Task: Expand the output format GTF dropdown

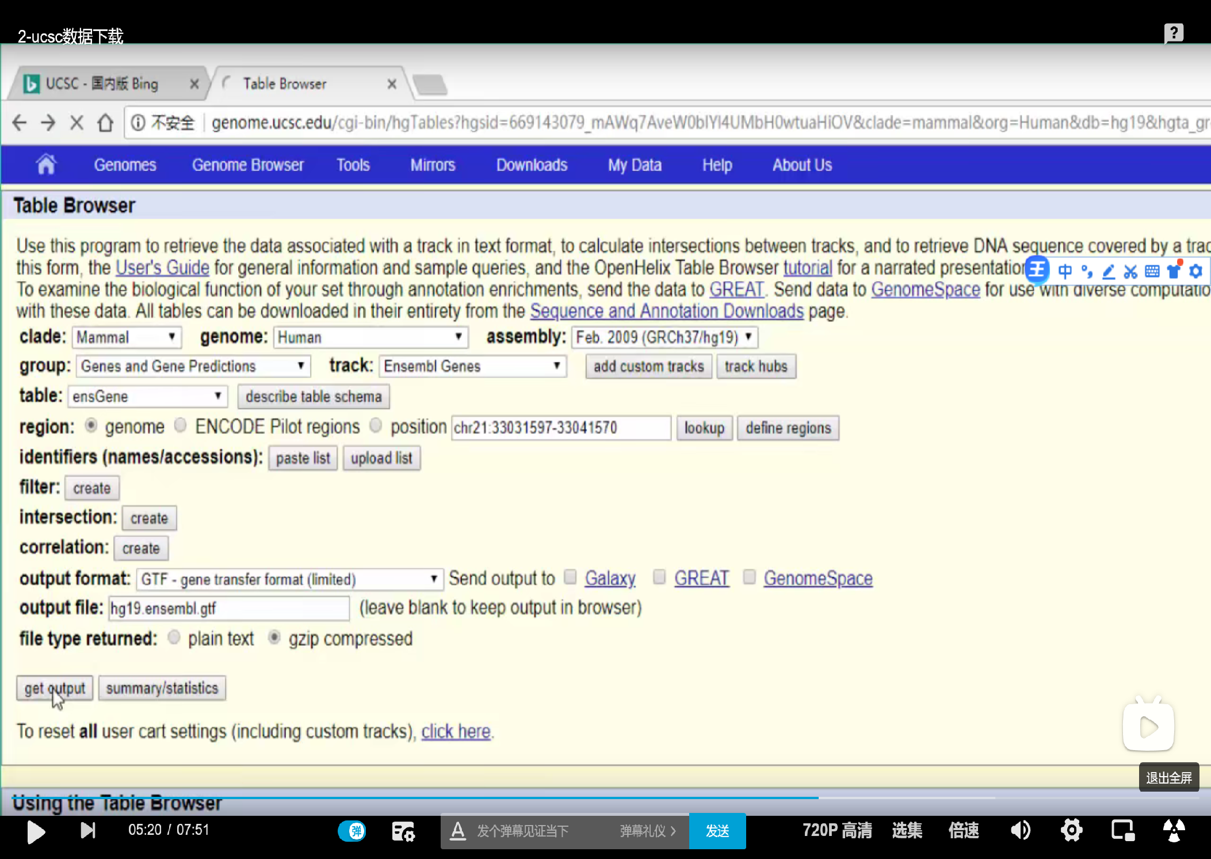Action: (289, 579)
